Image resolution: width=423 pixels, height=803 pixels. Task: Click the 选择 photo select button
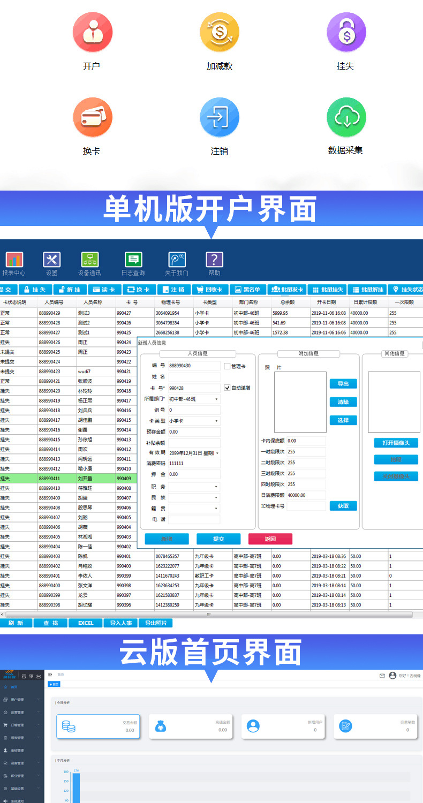pyautogui.click(x=343, y=420)
